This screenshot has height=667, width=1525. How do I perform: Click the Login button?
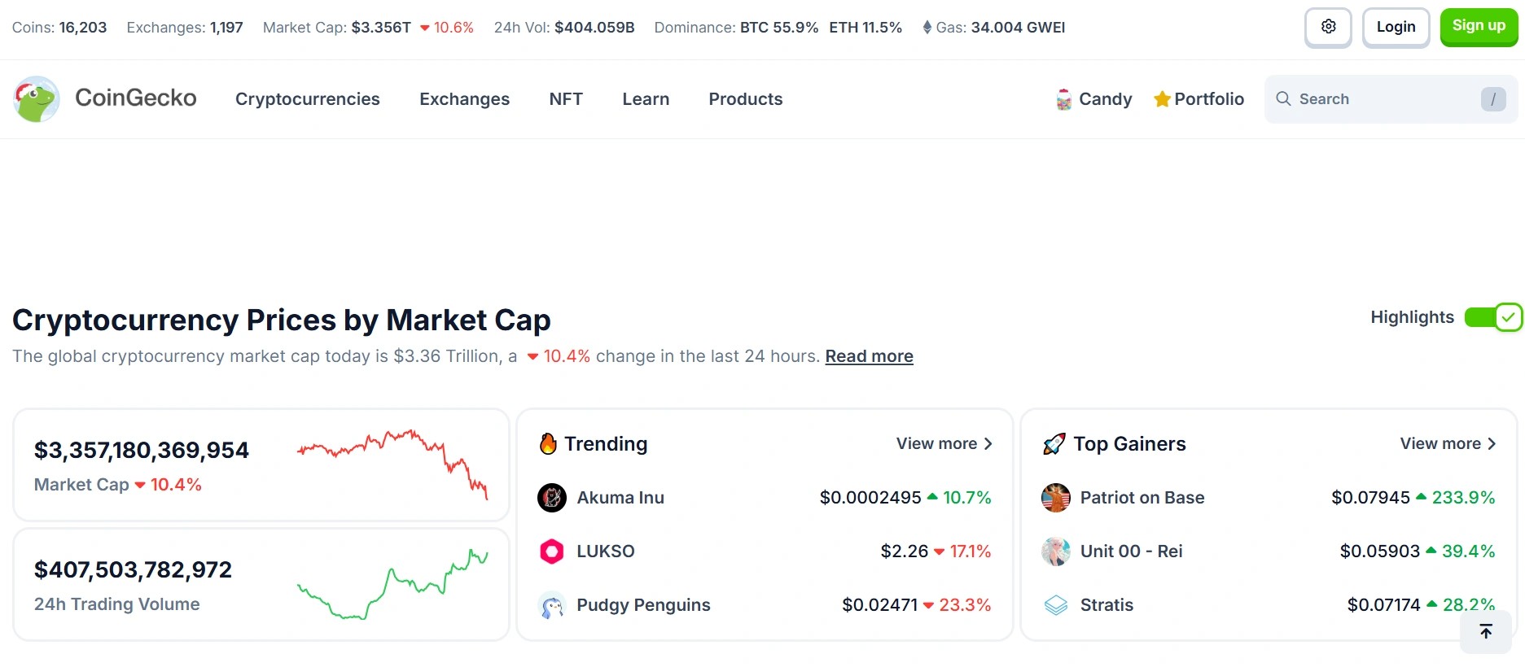coord(1396,27)
